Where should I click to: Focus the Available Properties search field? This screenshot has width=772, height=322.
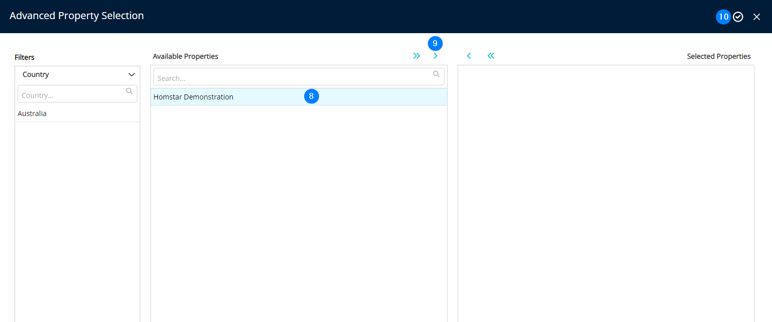(292, 78)
